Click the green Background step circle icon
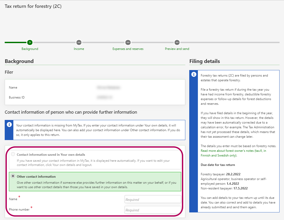Screen dimensions: 284x220 click(x=30, y=42)
